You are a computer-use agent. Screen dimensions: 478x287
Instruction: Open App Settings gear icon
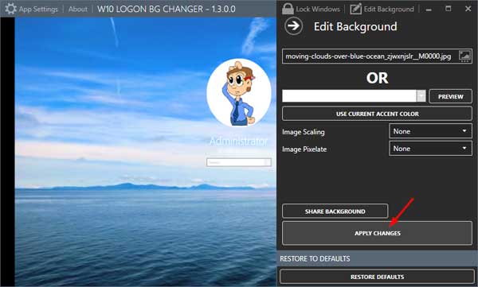pyautogui.click(x=10, y=9)
